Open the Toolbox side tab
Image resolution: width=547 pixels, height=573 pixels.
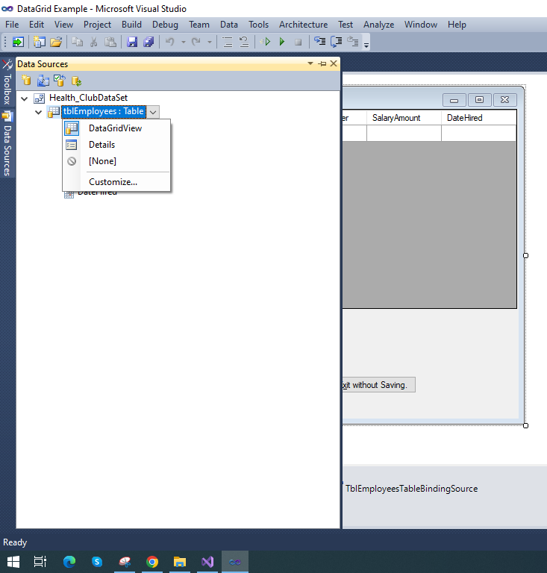pos(7,84)
